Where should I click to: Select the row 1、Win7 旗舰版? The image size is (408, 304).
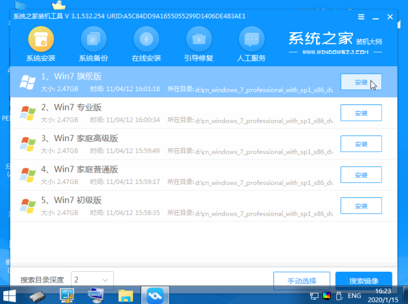[x=203, y=82]
